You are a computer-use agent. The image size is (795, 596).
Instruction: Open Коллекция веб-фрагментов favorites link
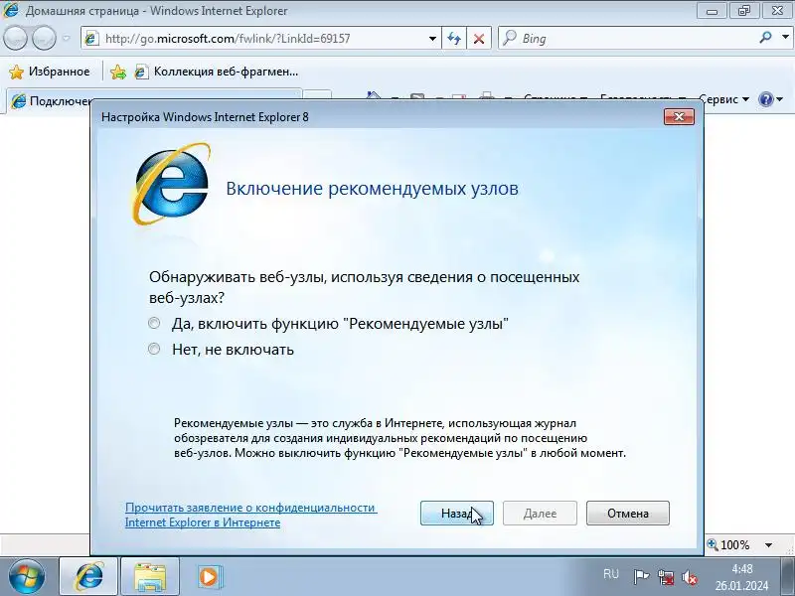(217, 72)
